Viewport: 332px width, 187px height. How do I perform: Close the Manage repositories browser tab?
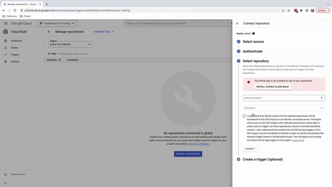40,4
